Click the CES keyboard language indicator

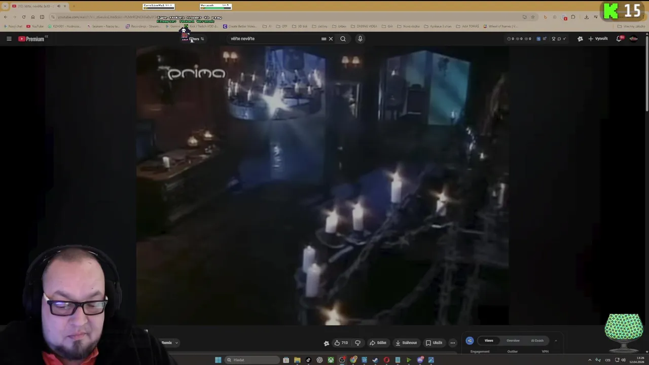click(x=607, y=360)
